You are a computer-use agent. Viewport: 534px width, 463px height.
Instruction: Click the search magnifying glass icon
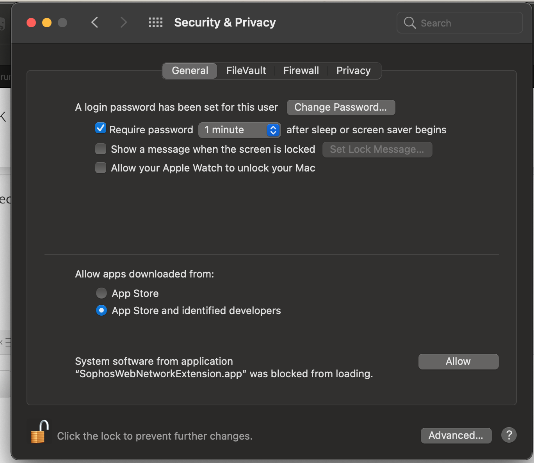click(409, 23)
